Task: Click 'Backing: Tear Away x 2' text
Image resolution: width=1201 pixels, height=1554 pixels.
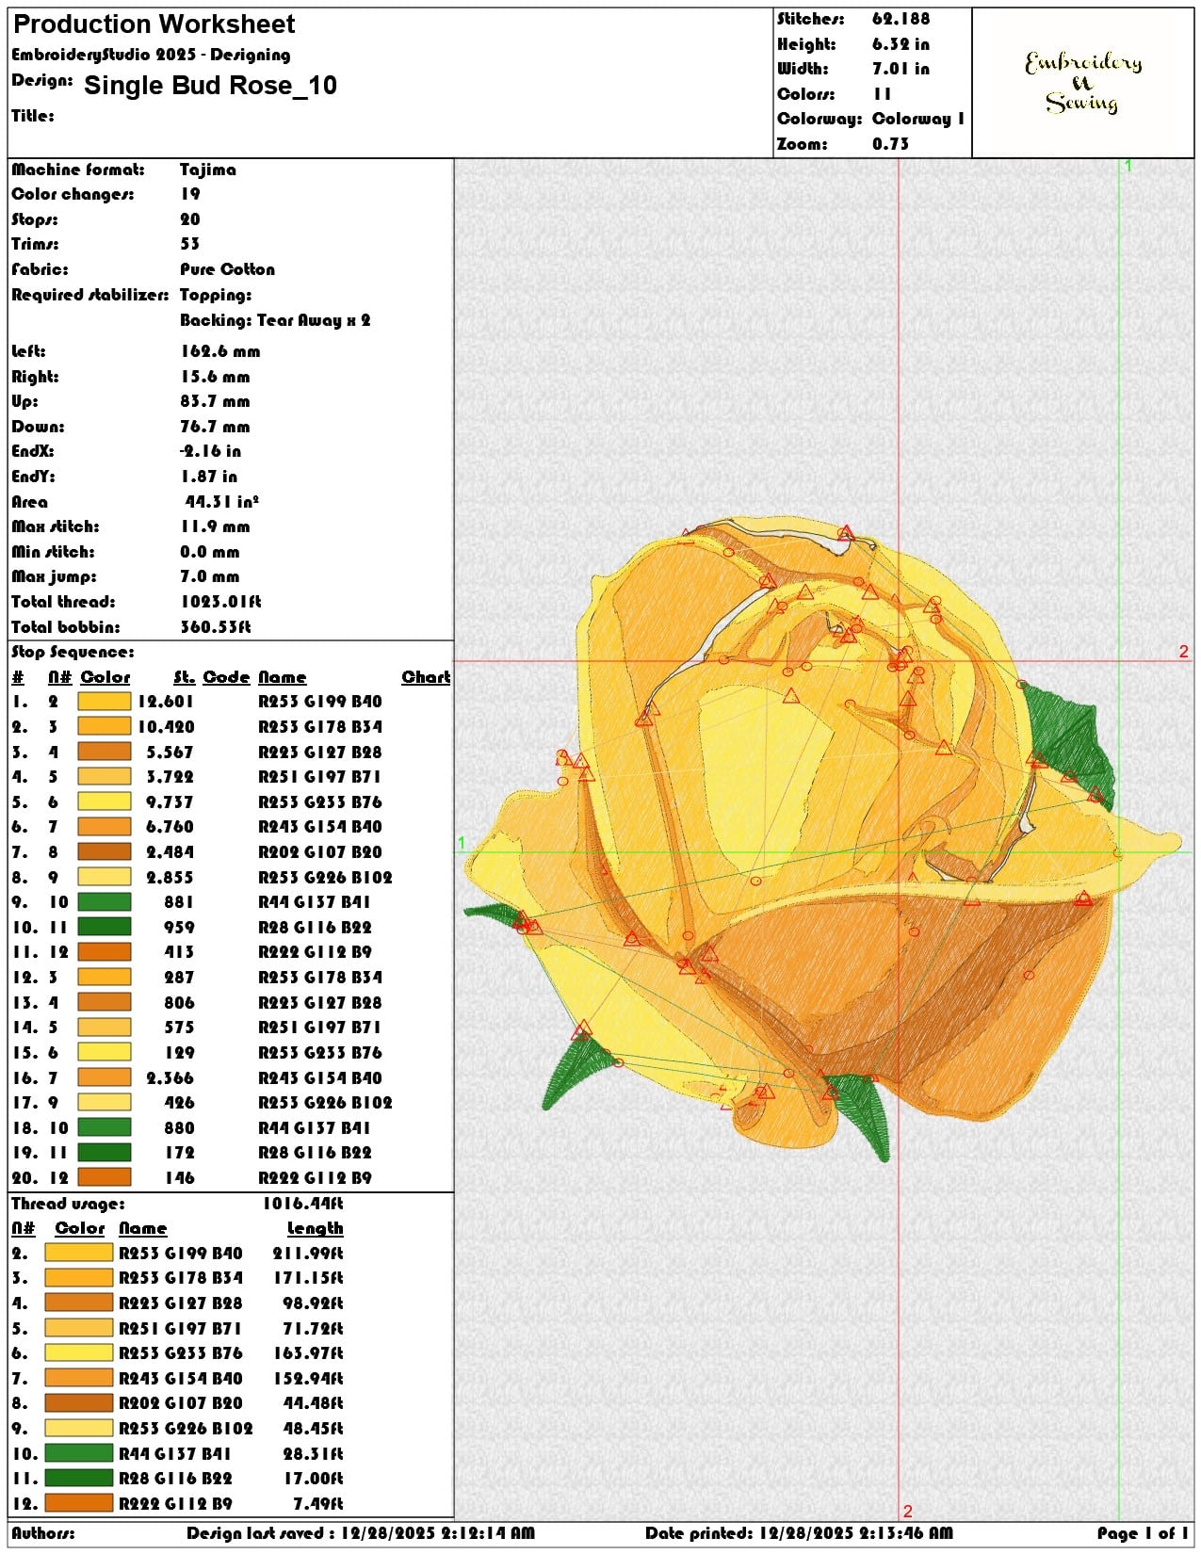Action: coord(275,320)
